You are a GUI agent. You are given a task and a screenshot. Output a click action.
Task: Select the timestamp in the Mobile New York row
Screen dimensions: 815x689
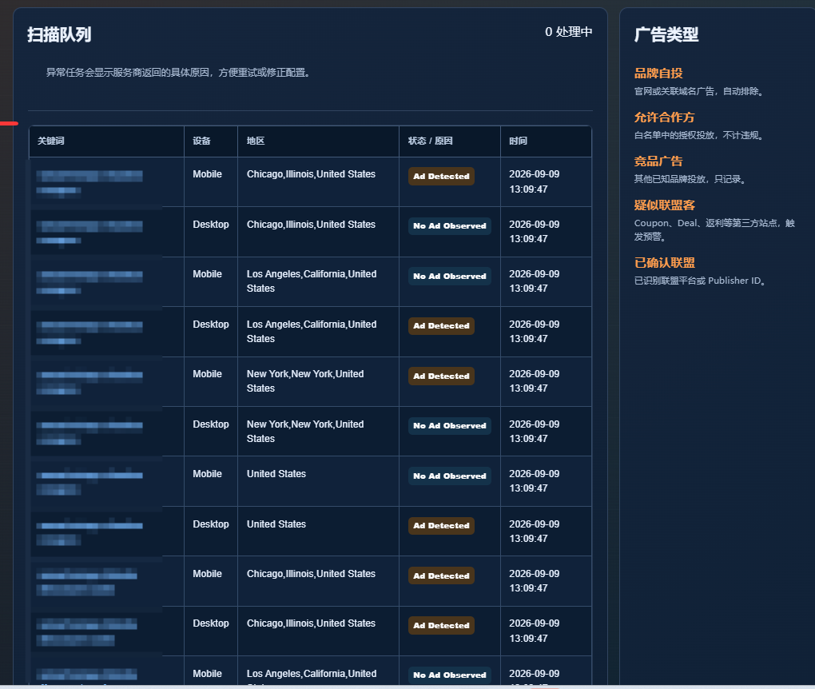[534, 381]
